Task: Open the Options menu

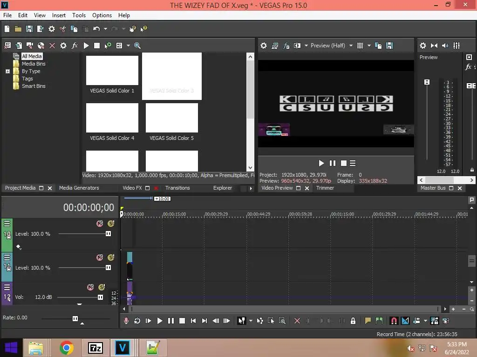Action: pos(102,15)
